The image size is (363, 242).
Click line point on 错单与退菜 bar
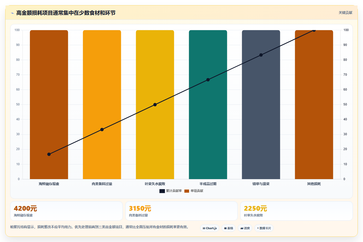[x=261, y=55]
